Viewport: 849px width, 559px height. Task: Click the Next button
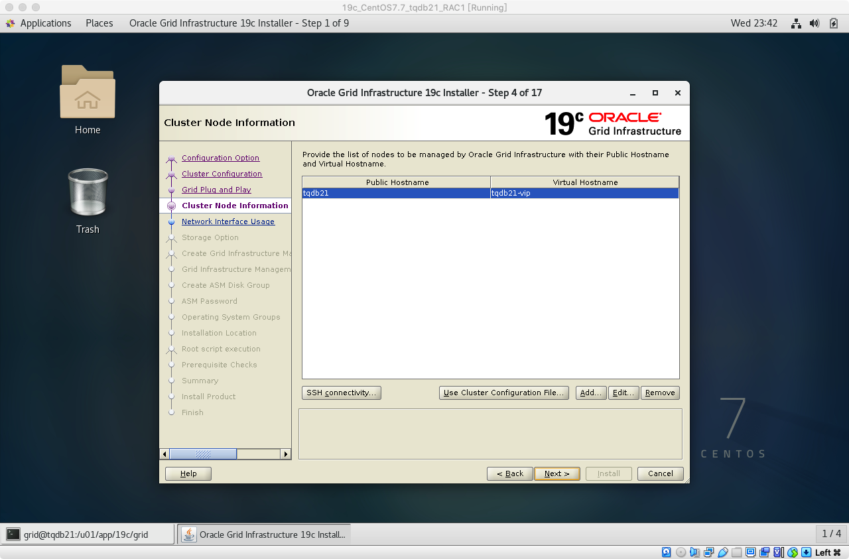pyautogui.click(x=557, y=473)
